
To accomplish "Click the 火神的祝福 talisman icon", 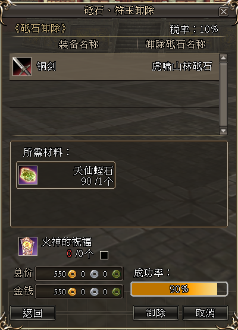I will pyautogui.click(x=28, y=246).
